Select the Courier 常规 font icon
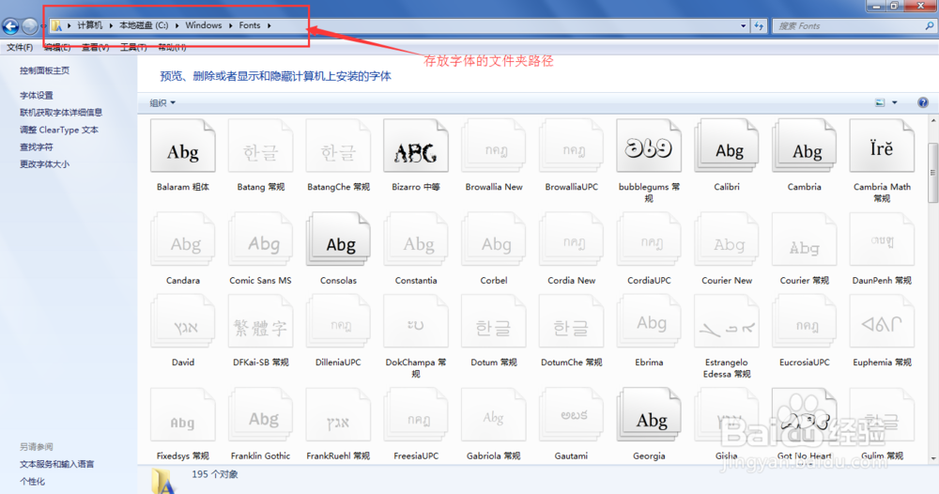The height and width of the screenshot is (494, 939). (x=805, y=240)
